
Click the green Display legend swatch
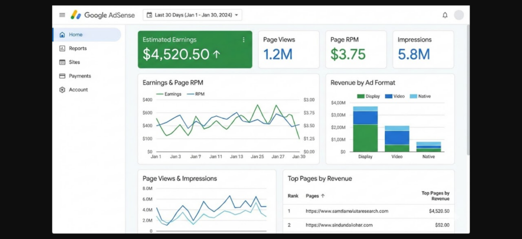pyautogui.click(x=360, y=97)
